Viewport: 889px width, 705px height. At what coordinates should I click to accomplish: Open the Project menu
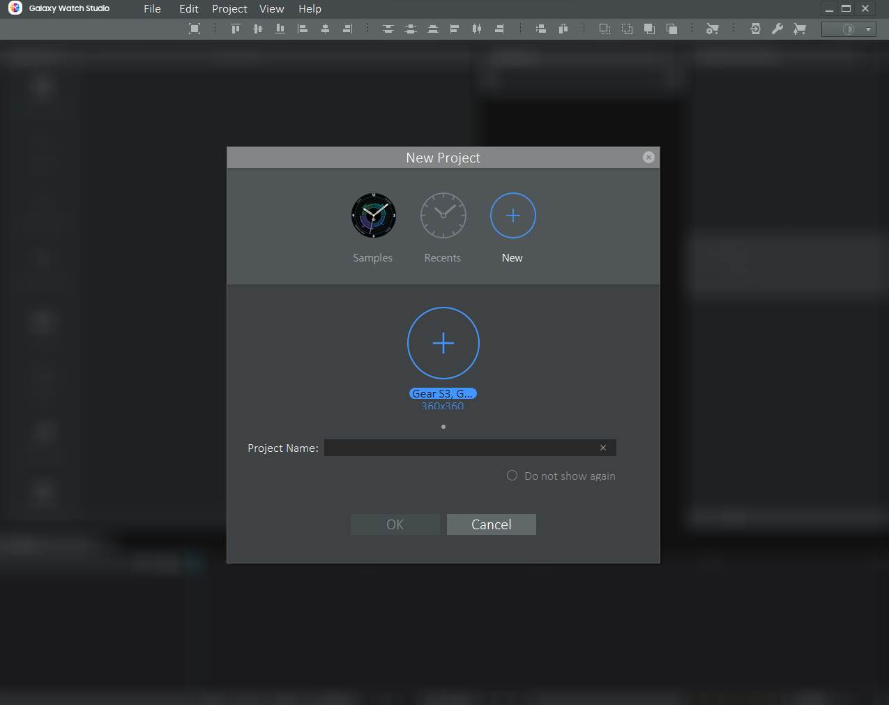229,9
